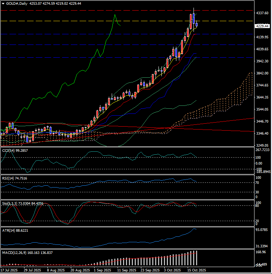Select the 1 Sep 2025 date on the time axis

(x=103, y=270)
